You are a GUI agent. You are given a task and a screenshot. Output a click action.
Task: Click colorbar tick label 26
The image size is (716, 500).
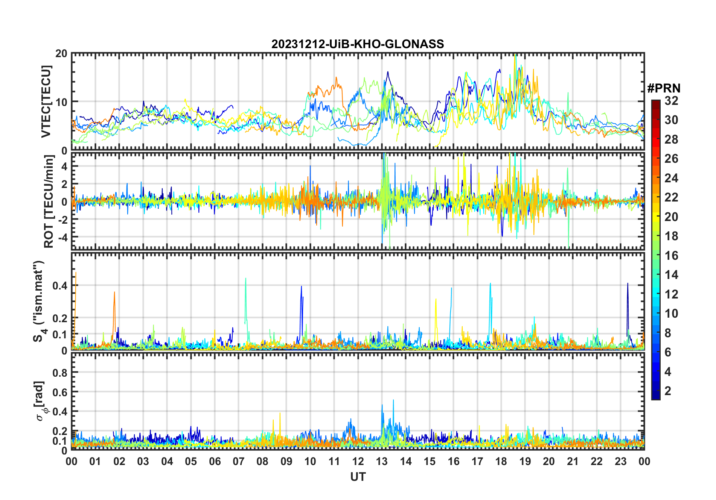pyautogui.click(x=671, y=159)
